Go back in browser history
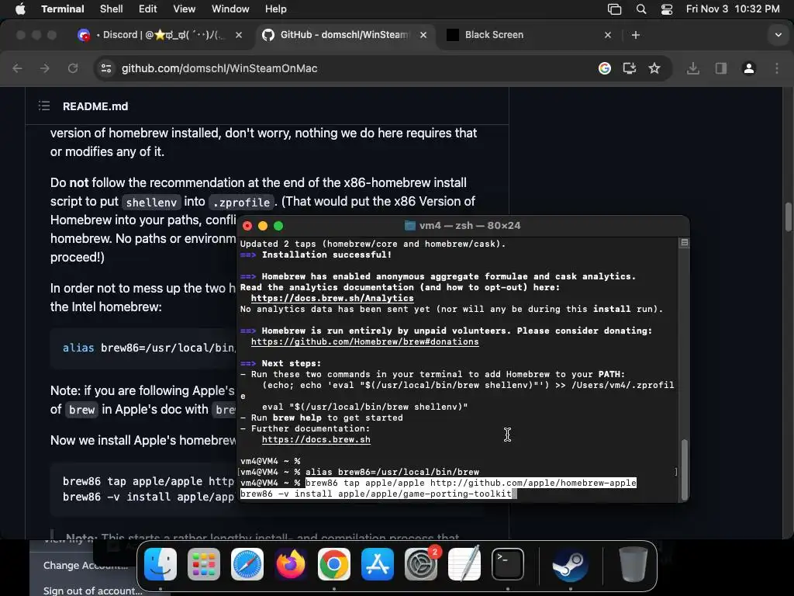794x596 pixels. point(17,68)
